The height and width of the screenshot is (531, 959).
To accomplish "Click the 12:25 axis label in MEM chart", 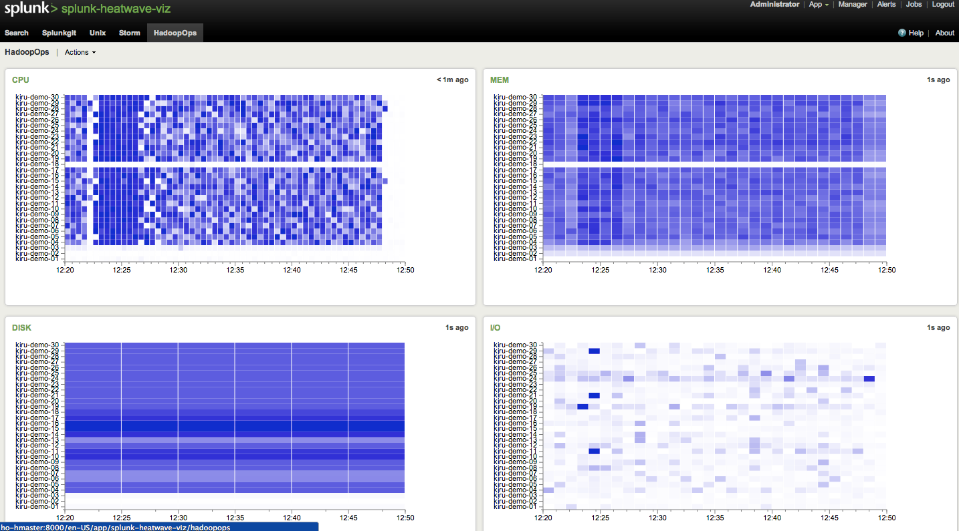I will pos(602,270).
